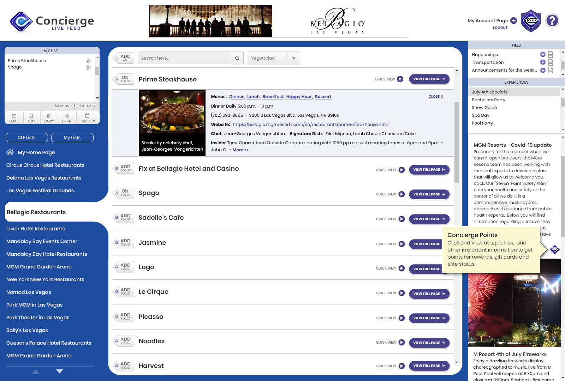Image resolution: width=565 pixels, height=381 pixels.
Task: Remove Spago from My List
Action: tap(88, 67)
